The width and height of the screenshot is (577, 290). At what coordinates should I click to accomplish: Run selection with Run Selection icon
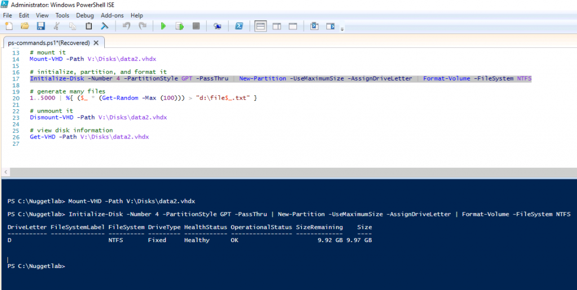[180, 26]
